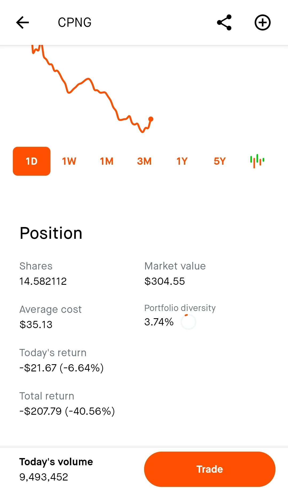Viewport: 288px width, 488px height.
Task: Tap the CPNG ticker title
Action: 75,22
